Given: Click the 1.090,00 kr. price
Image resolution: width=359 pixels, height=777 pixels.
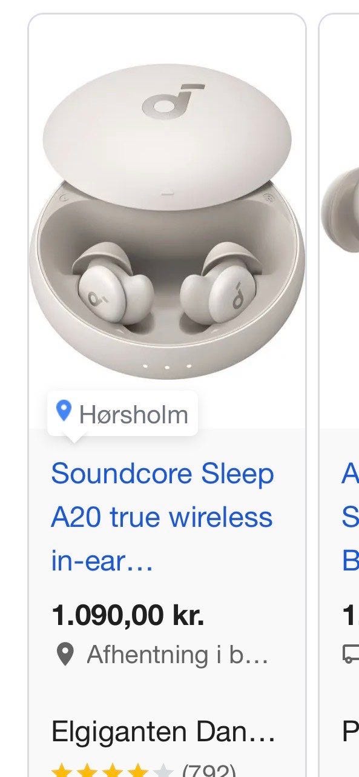Looking at the screenshot, I should click(128, 616).
